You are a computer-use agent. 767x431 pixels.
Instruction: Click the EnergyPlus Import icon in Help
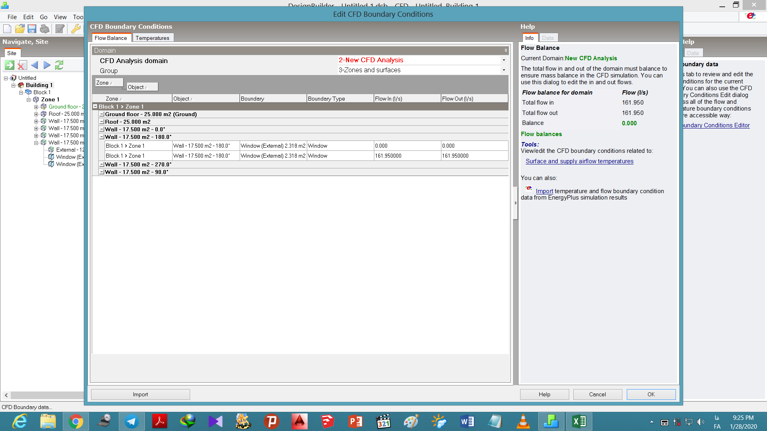pyautogui.click(x=529, y=188)
